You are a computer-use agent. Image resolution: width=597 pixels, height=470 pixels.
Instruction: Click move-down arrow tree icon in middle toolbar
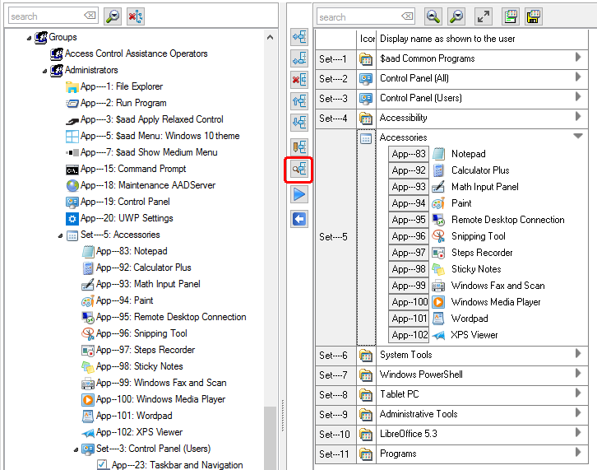299,122
